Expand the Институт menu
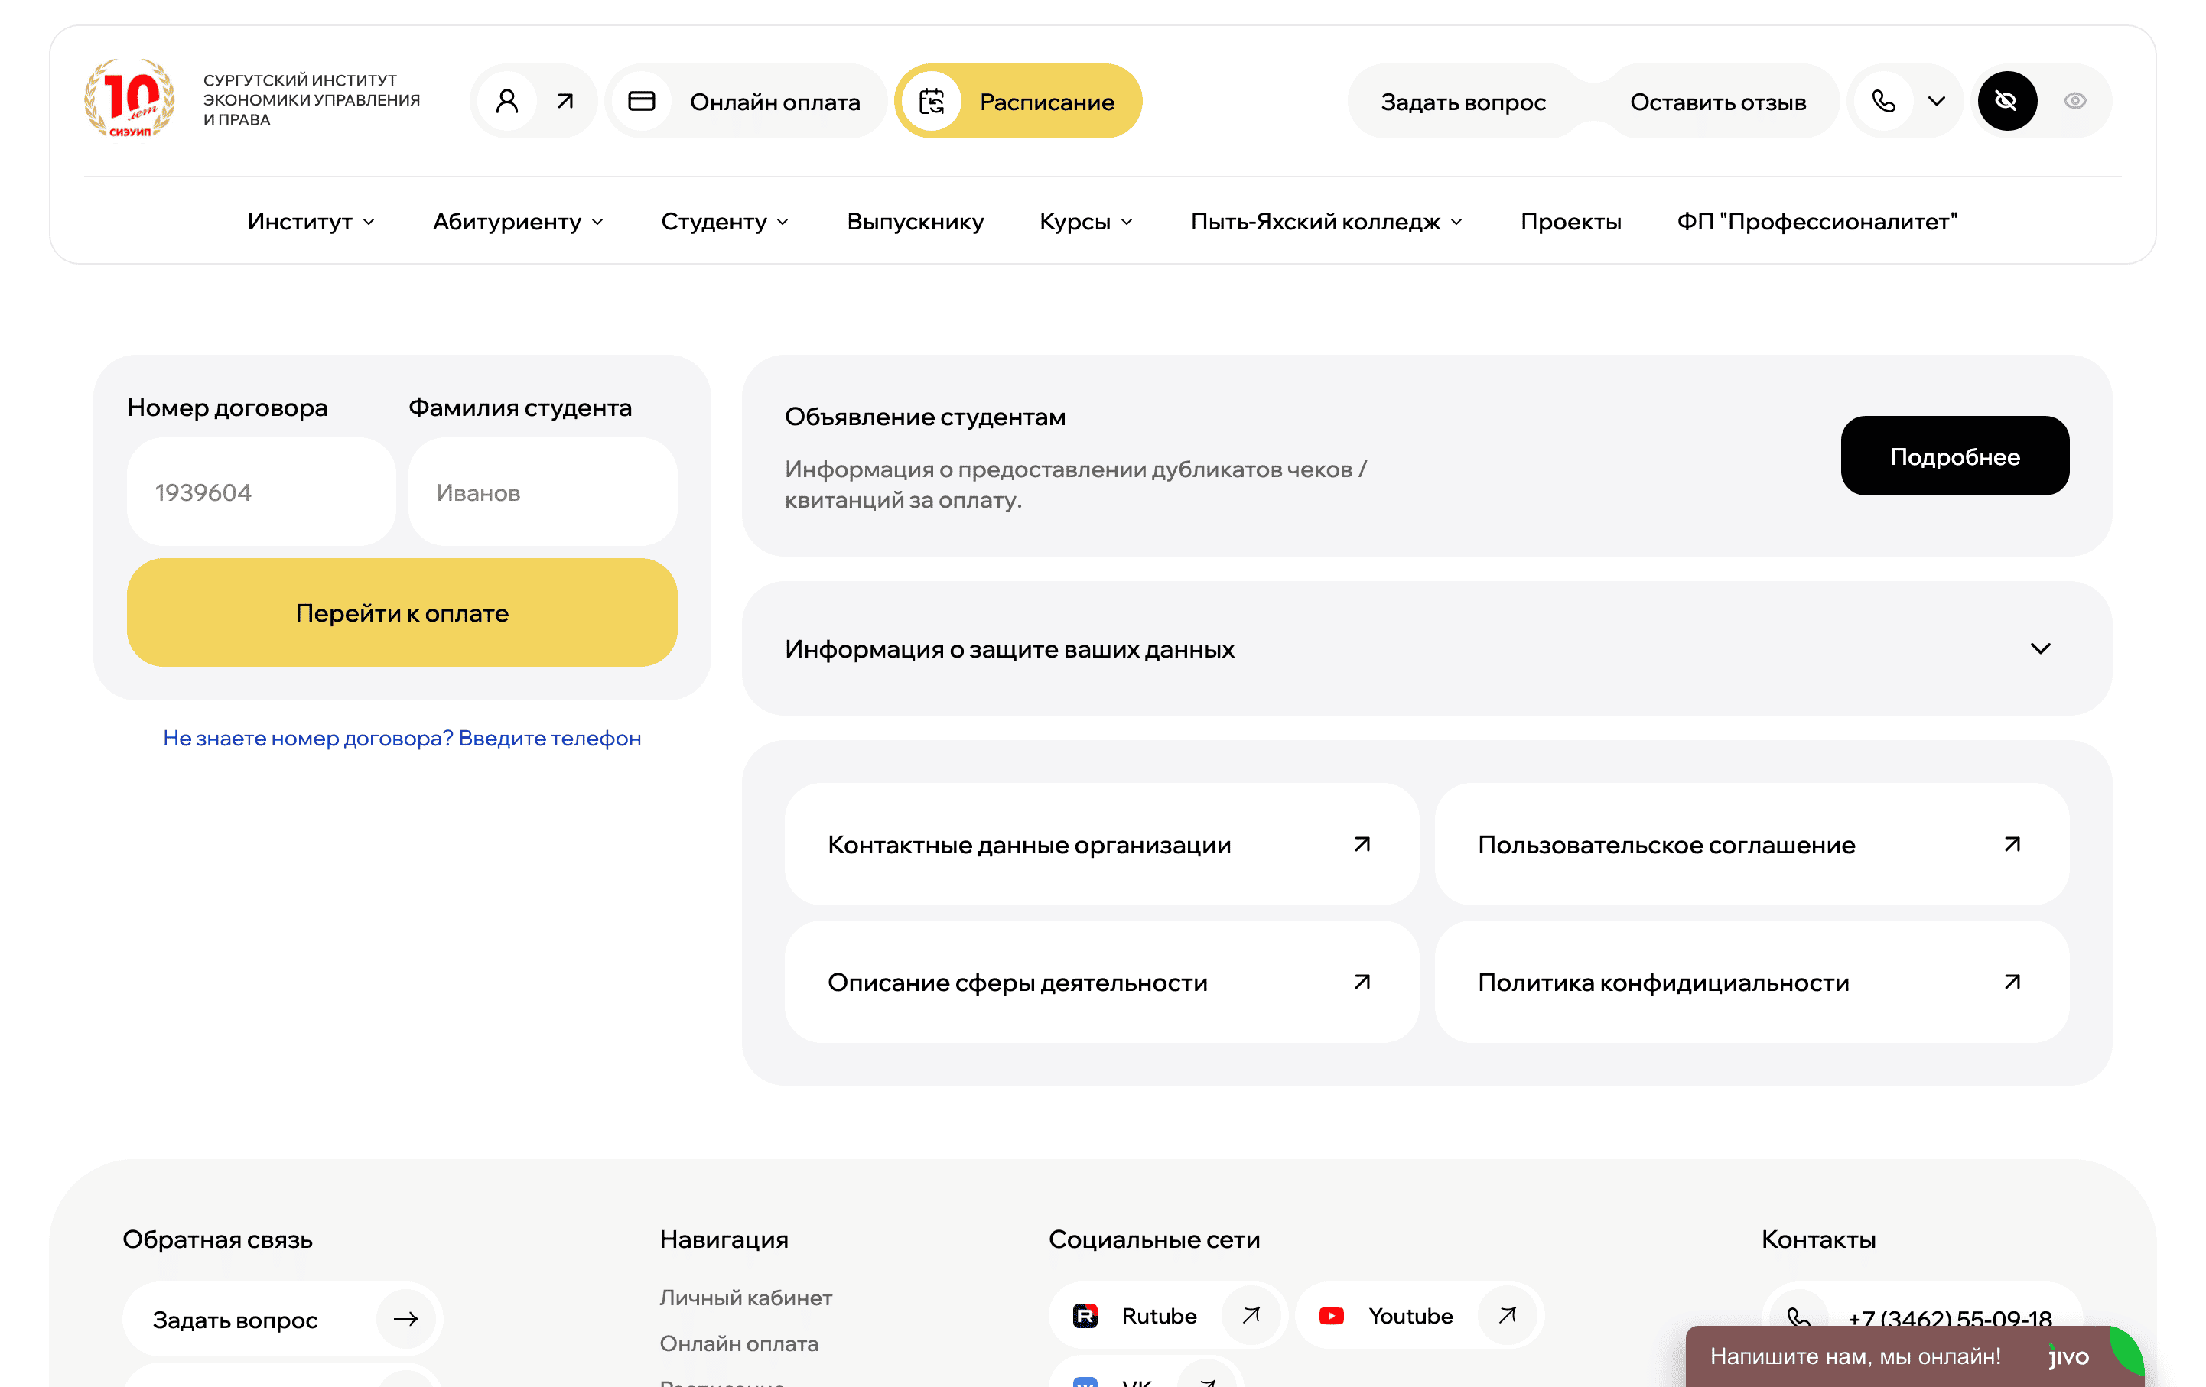This screenshot has height=1387, width=2206. (x=311, y=222)
